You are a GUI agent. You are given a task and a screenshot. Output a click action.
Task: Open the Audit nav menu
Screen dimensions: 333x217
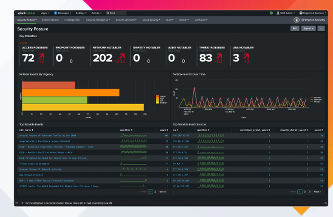tap(169, 20)
